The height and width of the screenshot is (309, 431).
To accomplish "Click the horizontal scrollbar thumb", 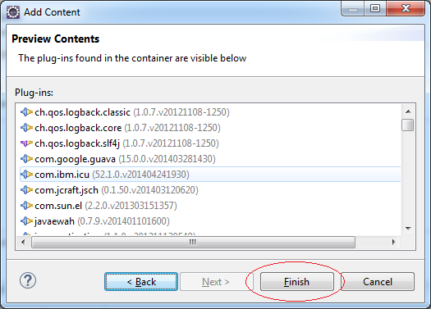I will point(193,242).
